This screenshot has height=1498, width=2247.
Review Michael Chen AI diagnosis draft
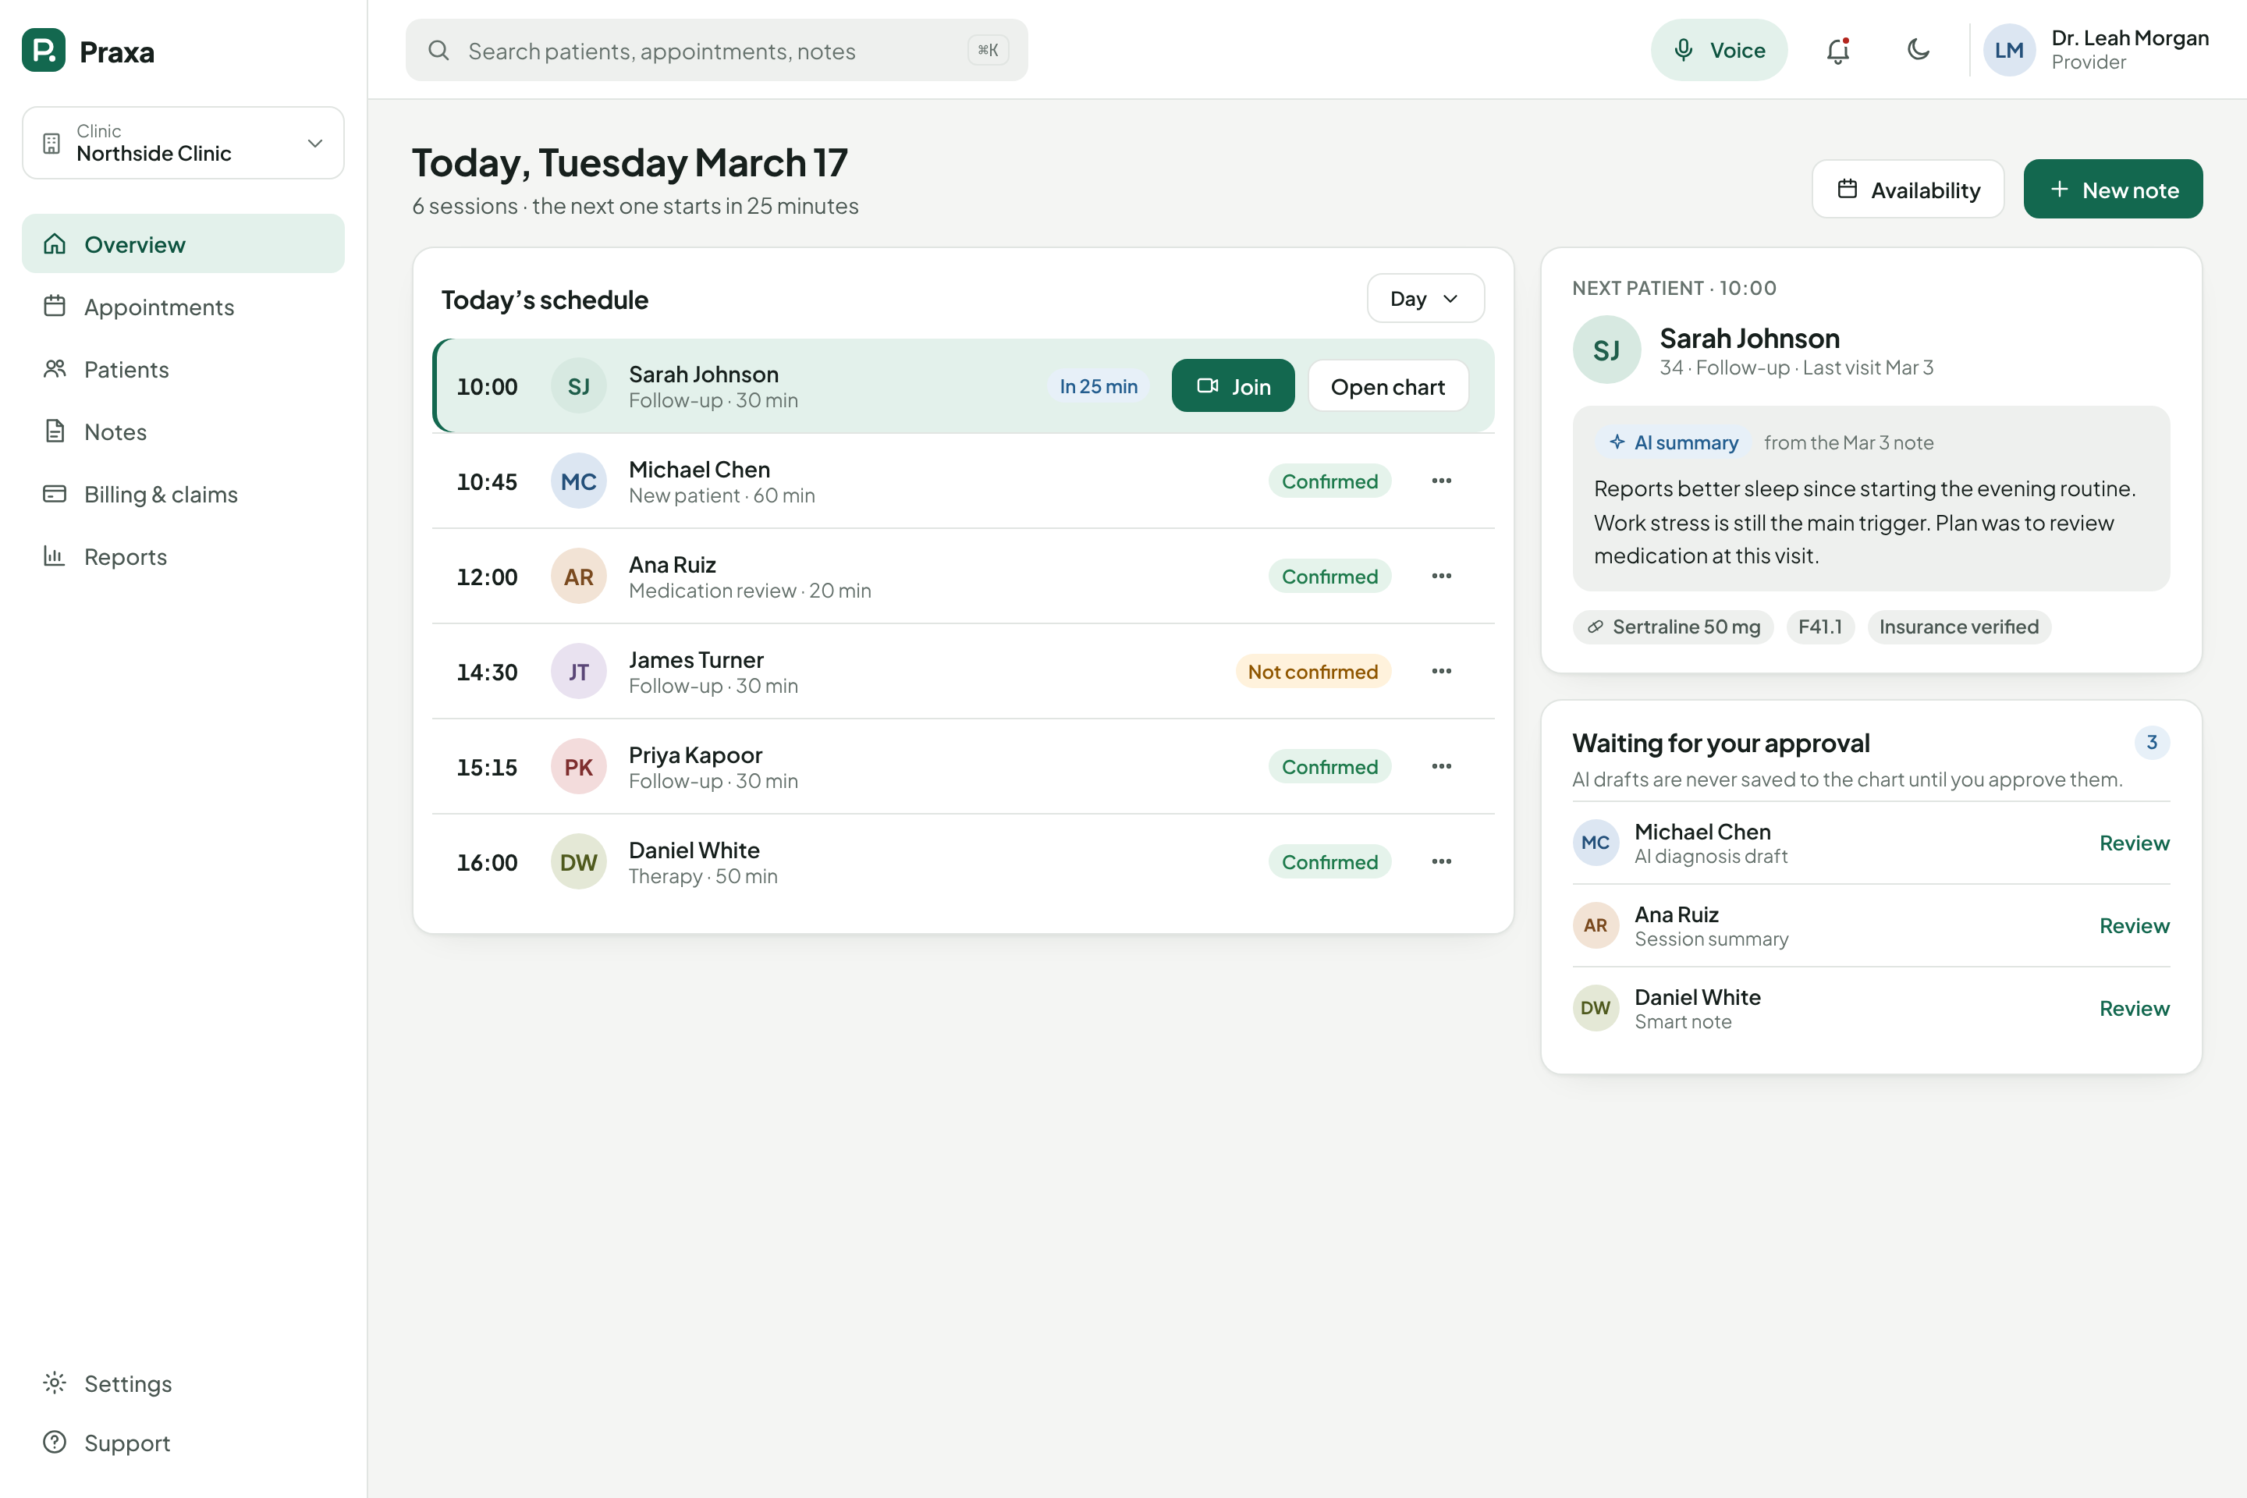coord(2133,843)
